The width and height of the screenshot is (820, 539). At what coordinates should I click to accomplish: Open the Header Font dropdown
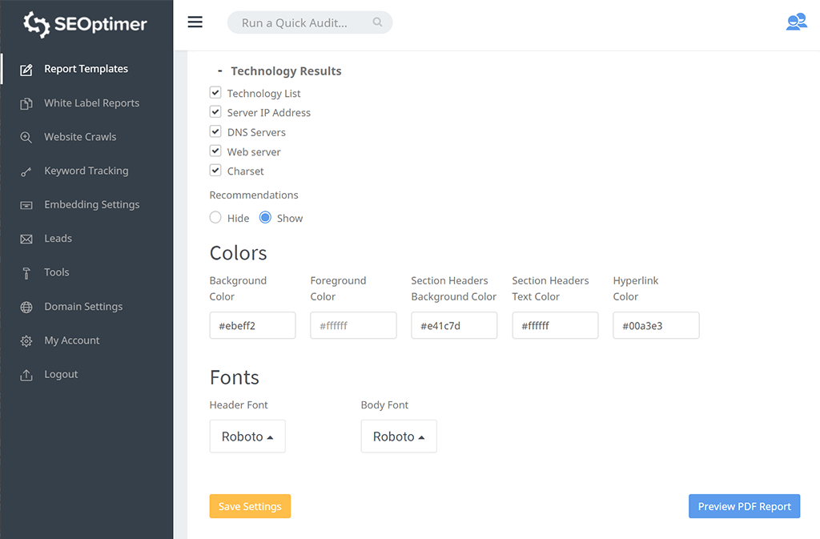pyautogui.click(x=247, y=436)
